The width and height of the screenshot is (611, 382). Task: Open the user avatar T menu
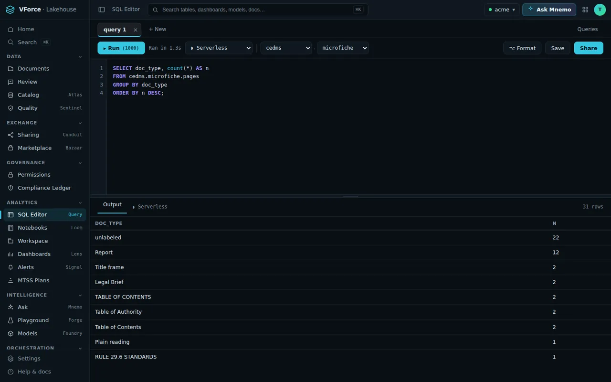[600, 10]
